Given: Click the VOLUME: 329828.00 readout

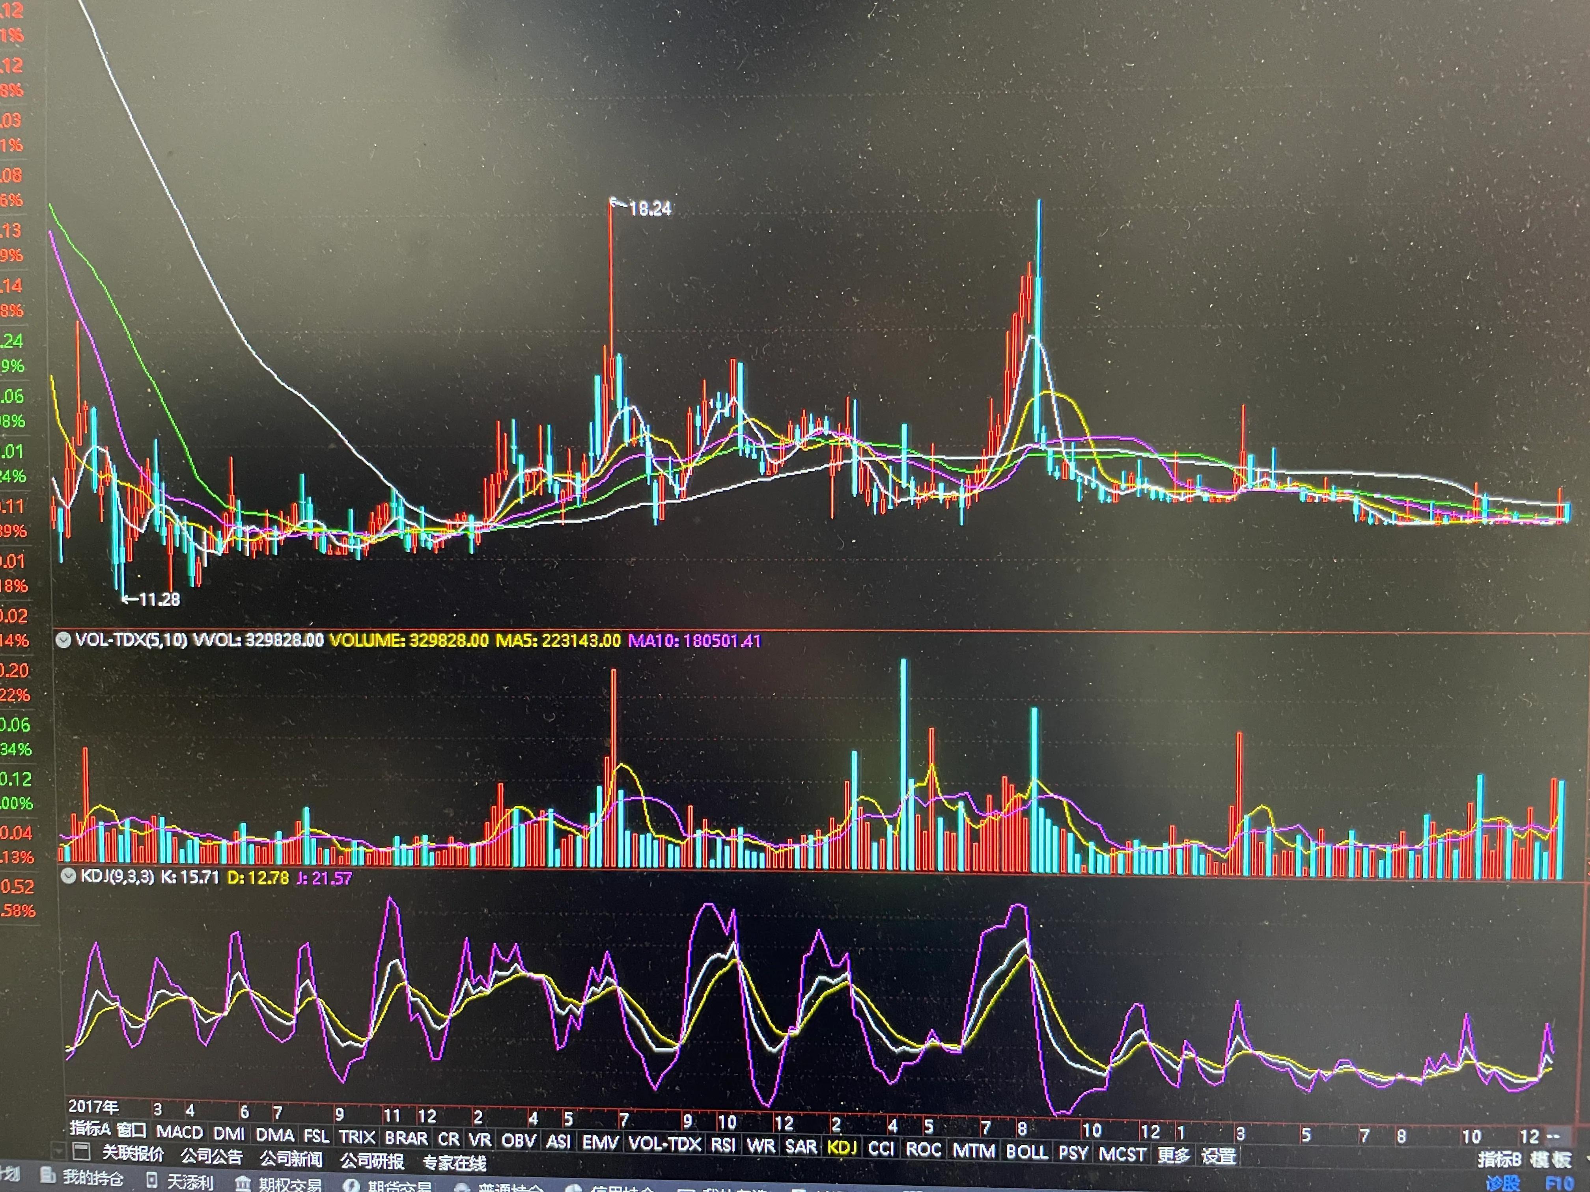Looking at the screenshot, I should [409, 640].
